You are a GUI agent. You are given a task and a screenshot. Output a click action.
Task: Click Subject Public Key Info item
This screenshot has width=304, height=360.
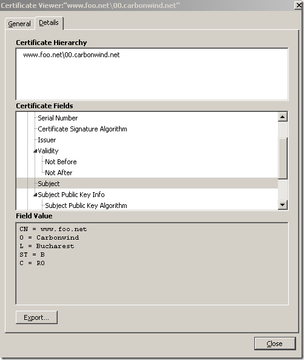point(71,195)
